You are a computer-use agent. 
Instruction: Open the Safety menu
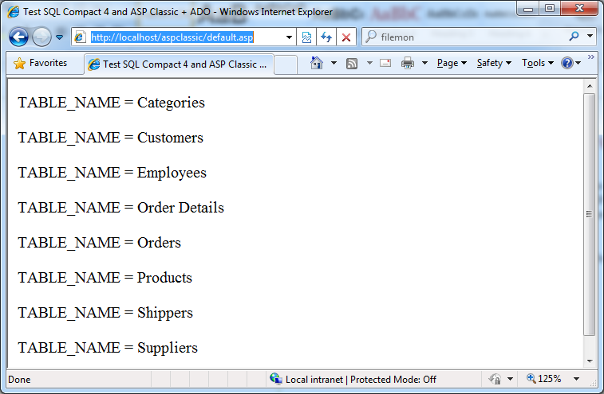494,63
